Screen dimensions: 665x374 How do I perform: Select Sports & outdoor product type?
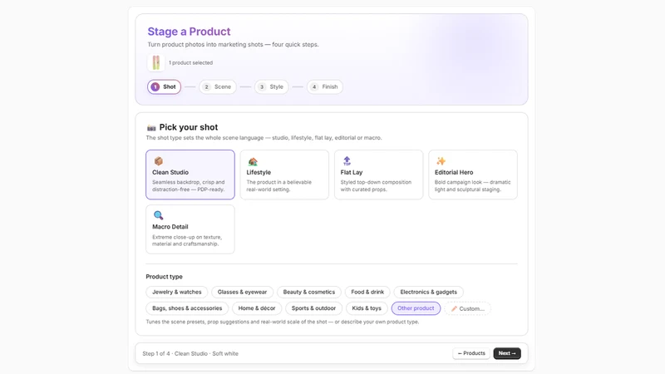[313, 308]
